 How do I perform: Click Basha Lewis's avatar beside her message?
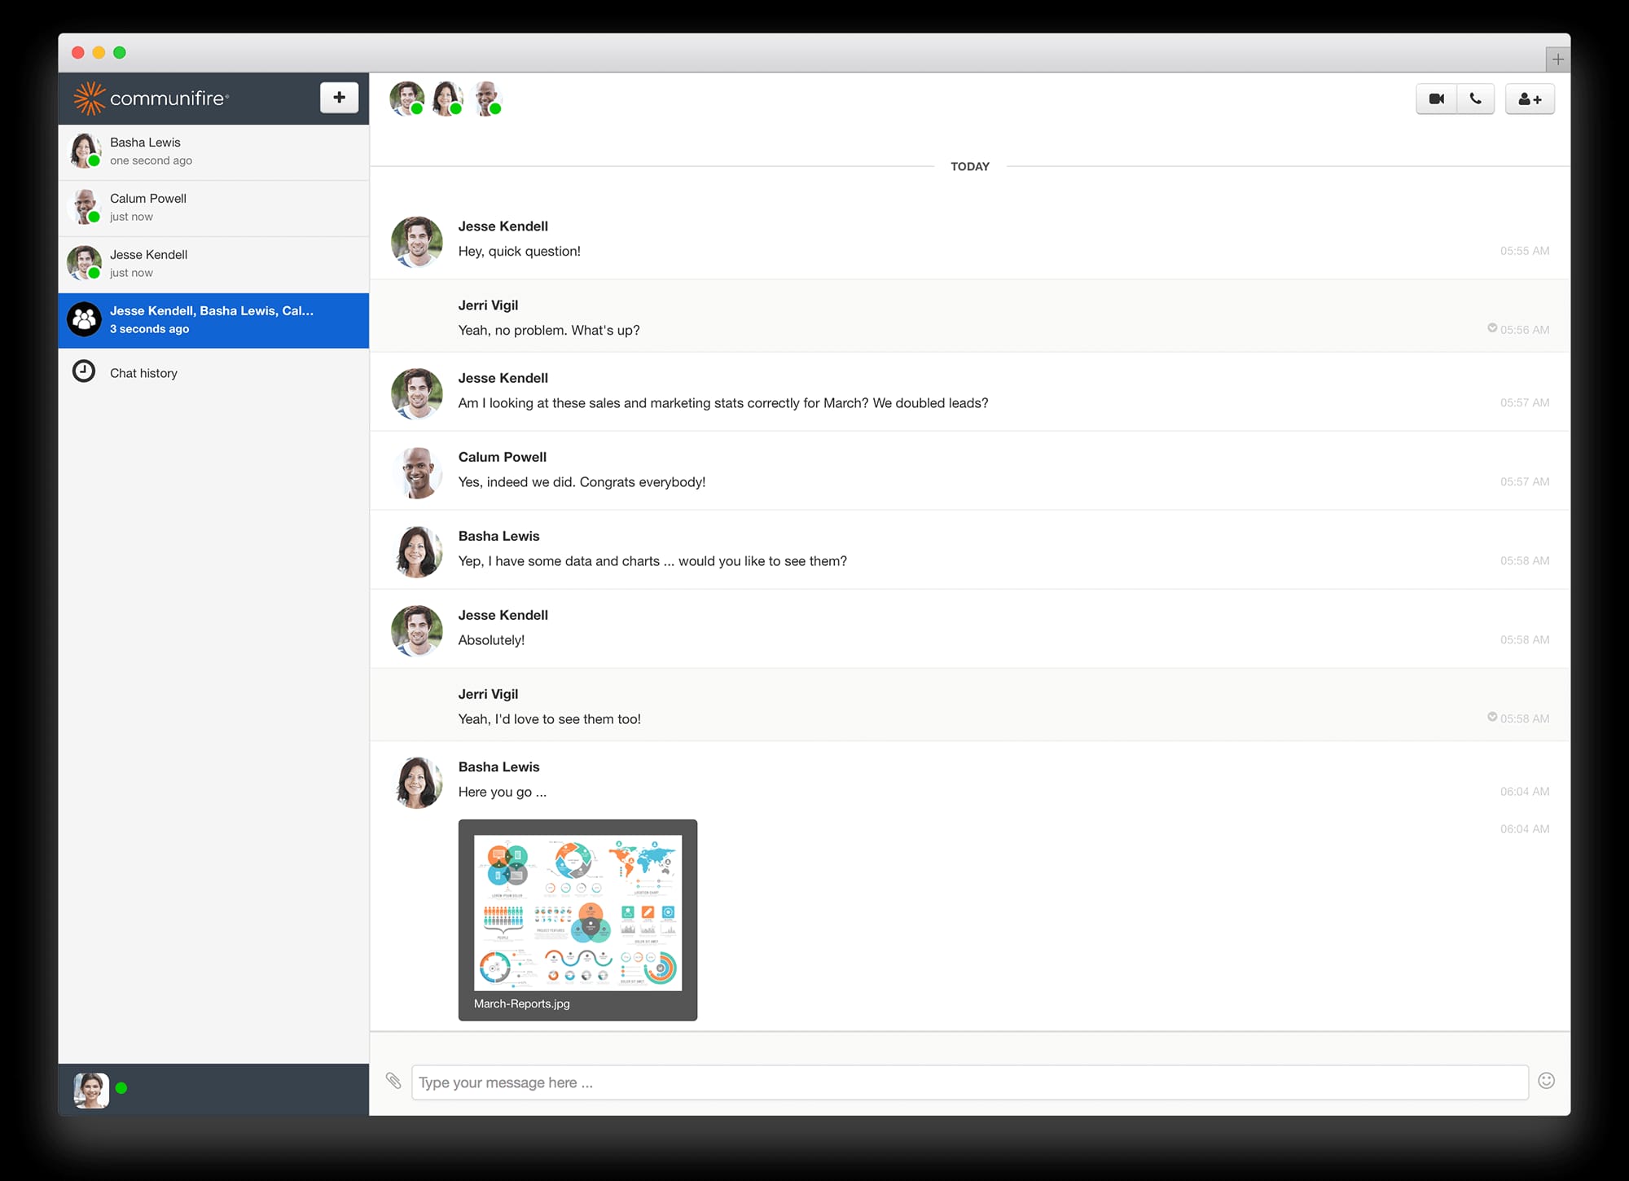pos(417,784)
